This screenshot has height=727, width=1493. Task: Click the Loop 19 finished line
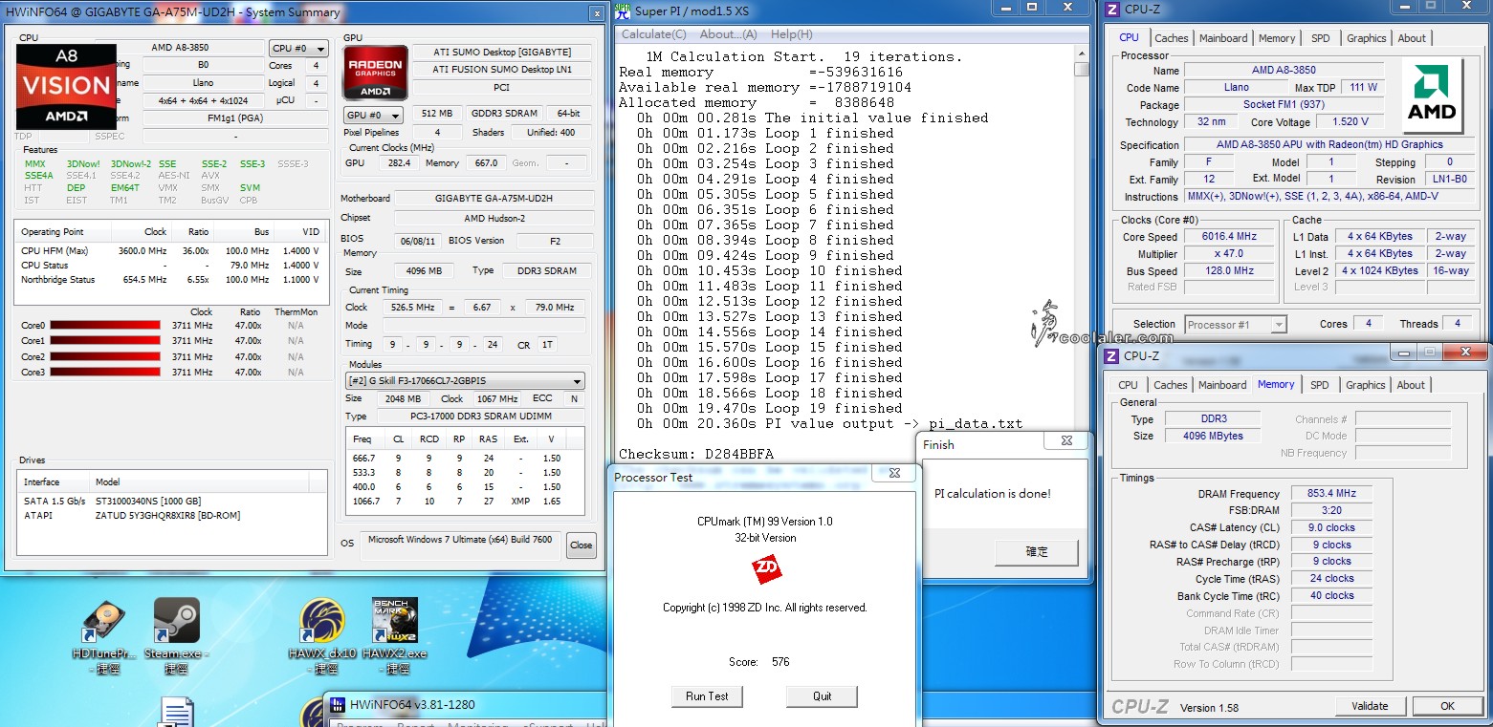click(x=768, y=408)
